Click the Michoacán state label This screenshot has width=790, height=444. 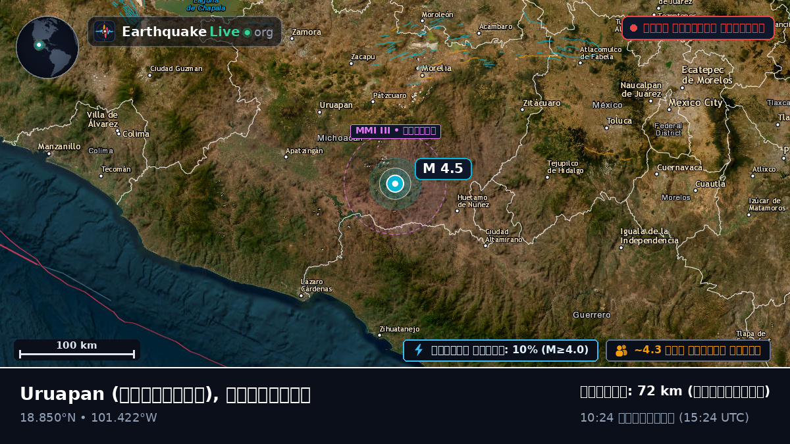coord(340,138)
